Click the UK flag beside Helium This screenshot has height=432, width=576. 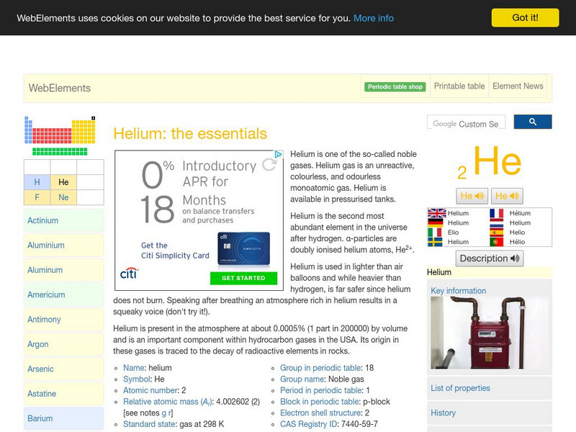[436, 213]
